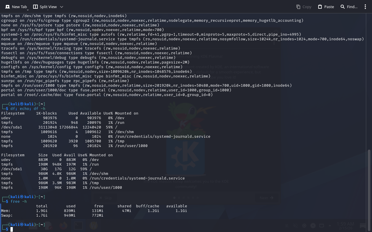Viewport: 372px width, 232px height.
Task: Click the /dev/sda1 row showing 30G size
Action: pyautogui.click(x=46, y=169)
